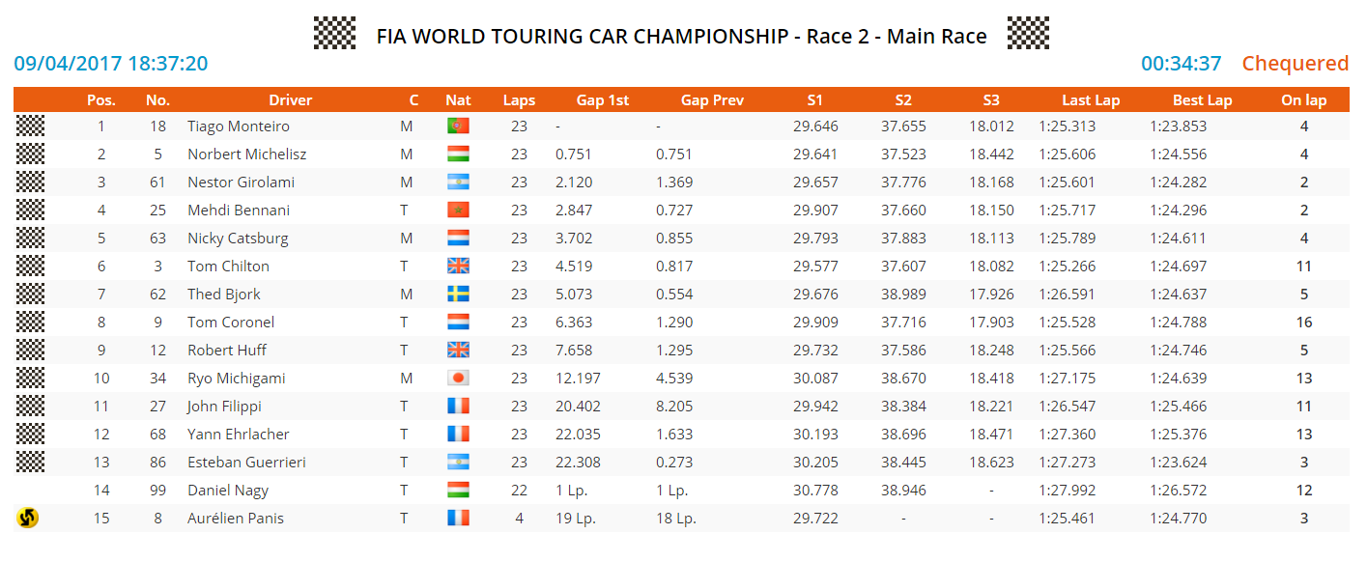Click driver name Norbert Michelisz
This screenshot has height=562, width=1367.
pyautogui.click(x=241, y=155)
